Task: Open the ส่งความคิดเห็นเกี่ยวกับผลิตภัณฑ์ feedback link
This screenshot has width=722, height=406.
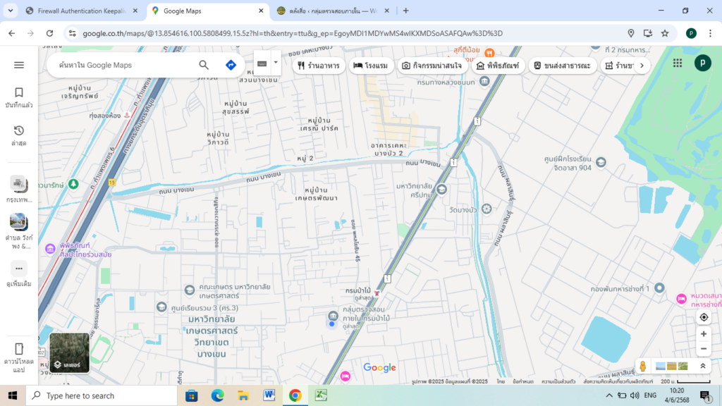Action: point(618,381)
